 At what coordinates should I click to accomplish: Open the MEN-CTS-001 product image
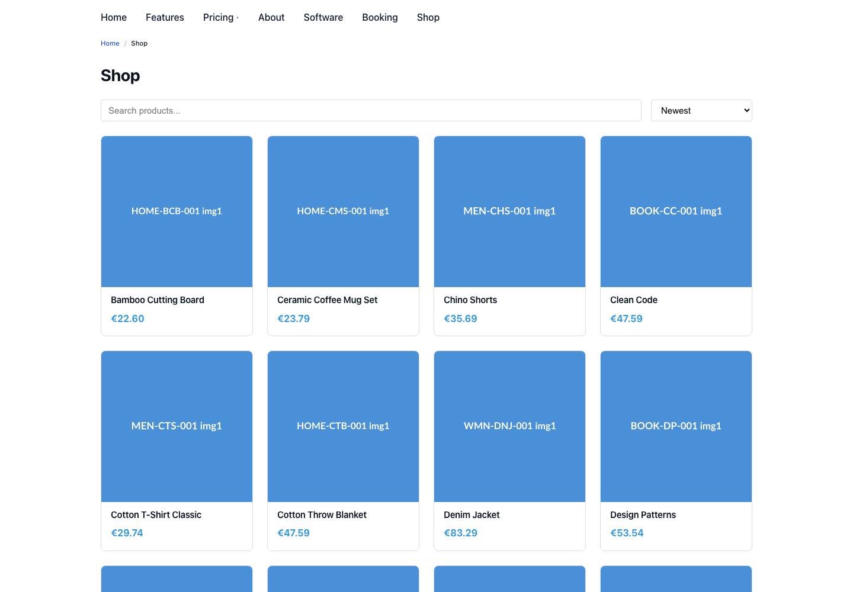pyautogui.click(x=177, y=427)
